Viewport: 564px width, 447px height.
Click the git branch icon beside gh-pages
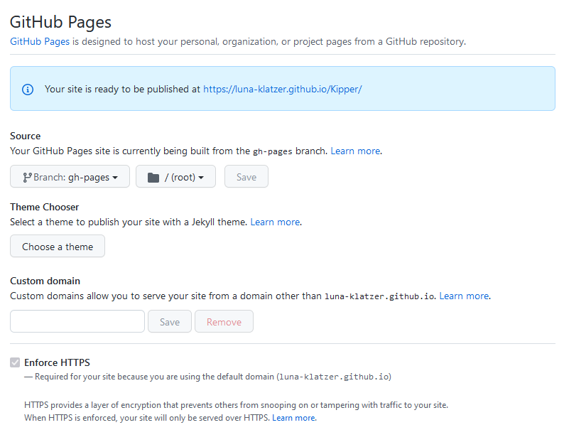(x=27, y=178)
